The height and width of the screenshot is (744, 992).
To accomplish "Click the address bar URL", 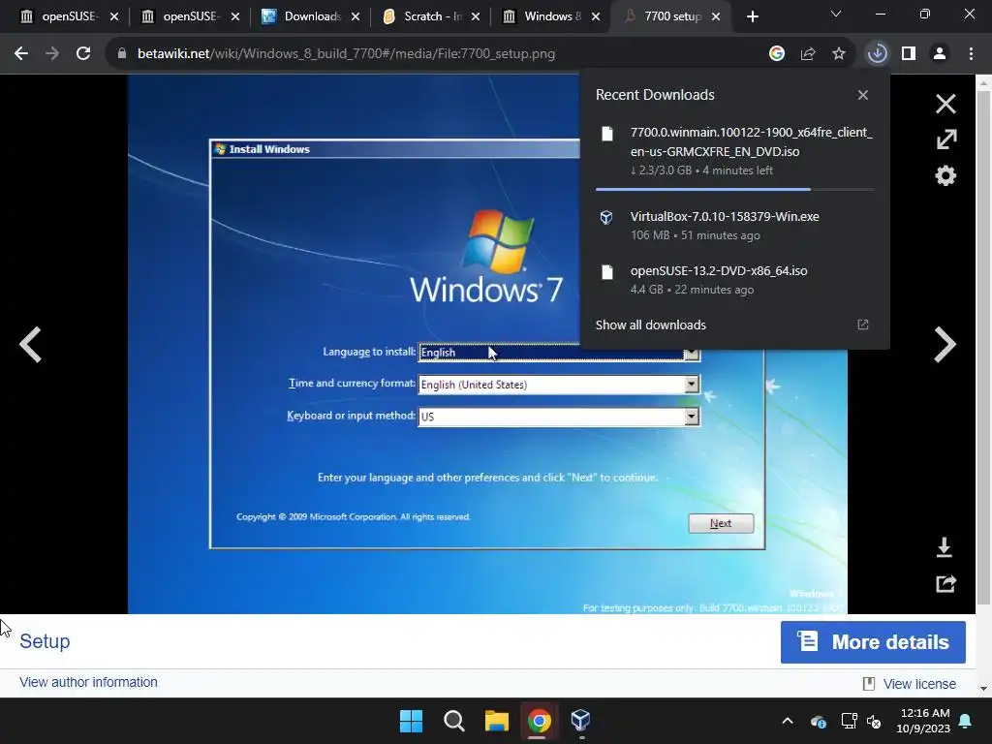I will click(x=346, y=54).
